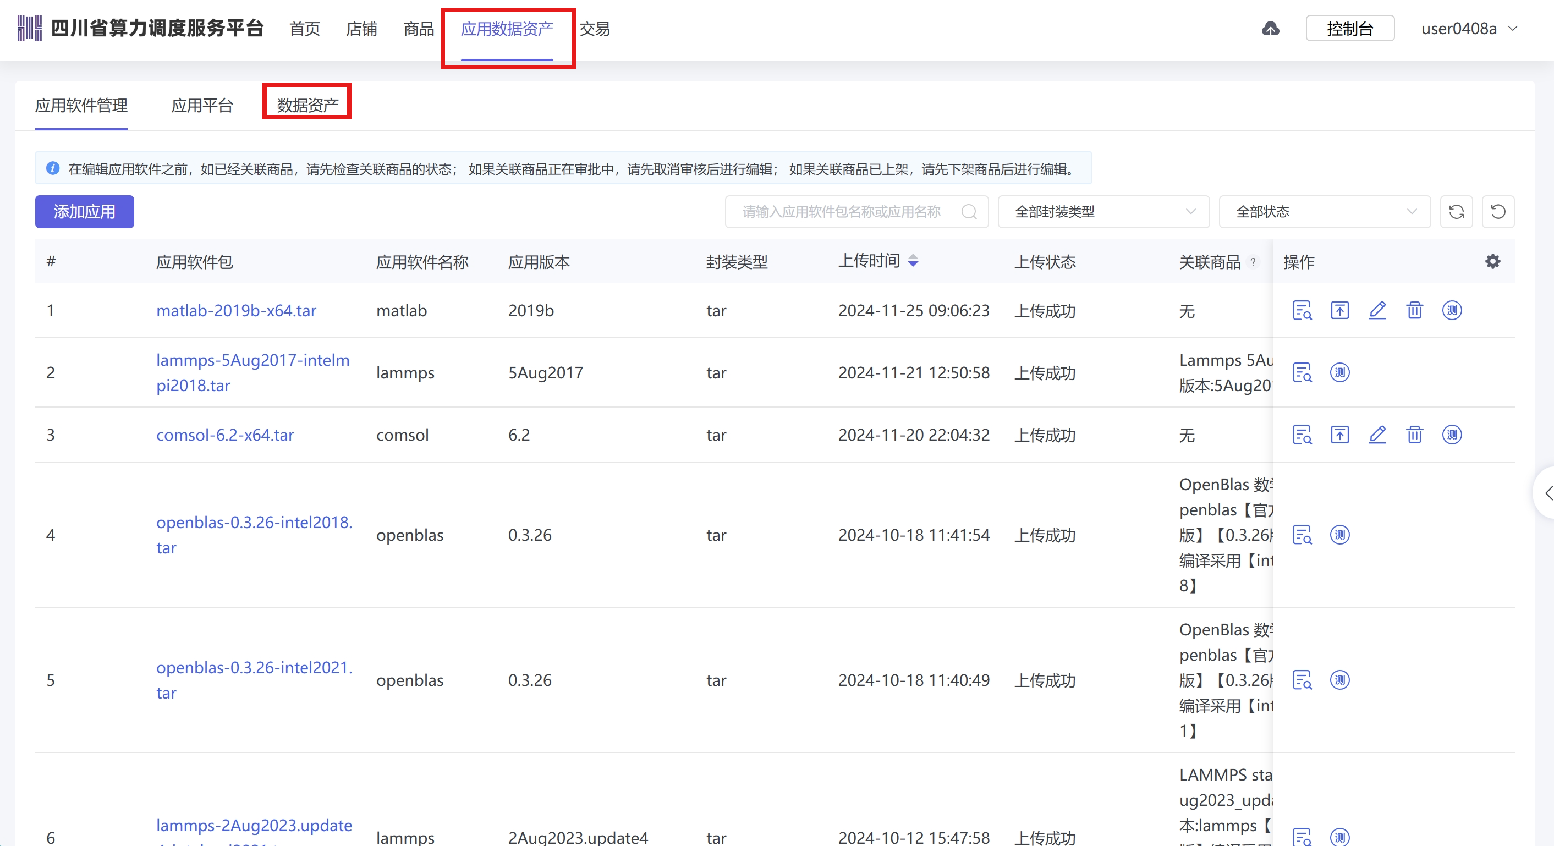Image resolution: width=1554 pixels, height=846 pixels.
Task: Click upload time 2024-11-25 09:06:23
Action: tap(913, 310)
